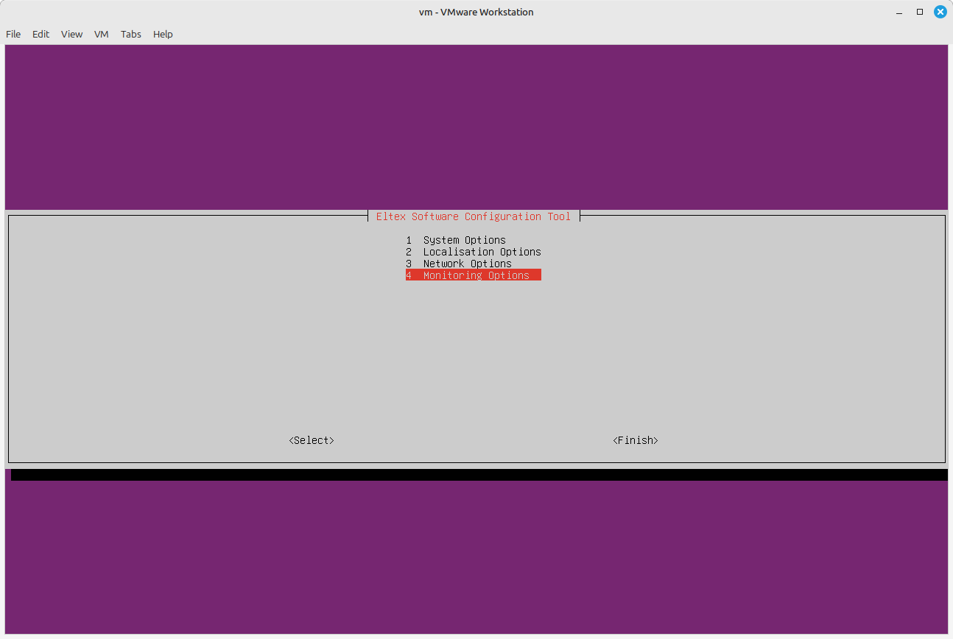
Task: Open the Tabs menu
Action: coord(131,34)
